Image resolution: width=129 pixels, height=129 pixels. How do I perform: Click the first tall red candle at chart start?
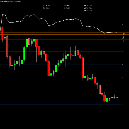click(x=2, y=33)
